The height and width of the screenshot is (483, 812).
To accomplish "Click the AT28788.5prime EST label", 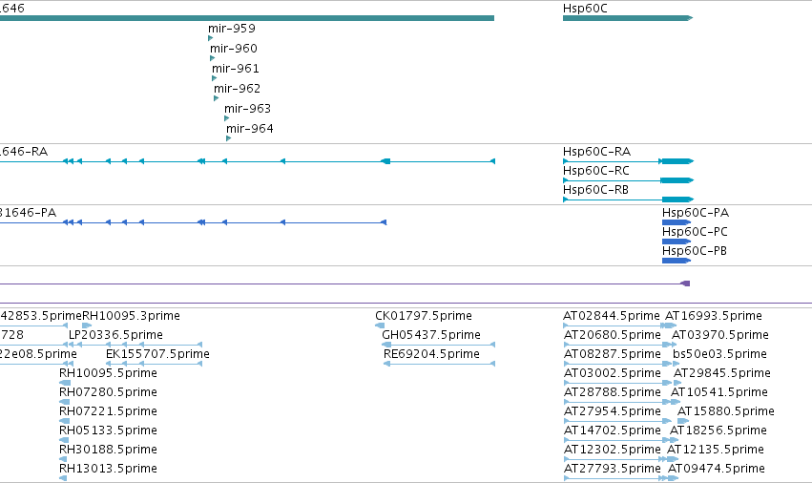I will pyautogui.click(x=613, y=392).
